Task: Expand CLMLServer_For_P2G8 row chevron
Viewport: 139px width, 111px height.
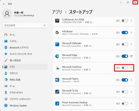Action: (x=131, y=21)
